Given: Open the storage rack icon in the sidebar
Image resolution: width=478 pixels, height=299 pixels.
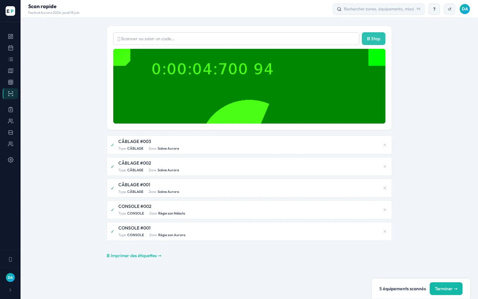Looking at the screenshot, I should click(10, 132).
